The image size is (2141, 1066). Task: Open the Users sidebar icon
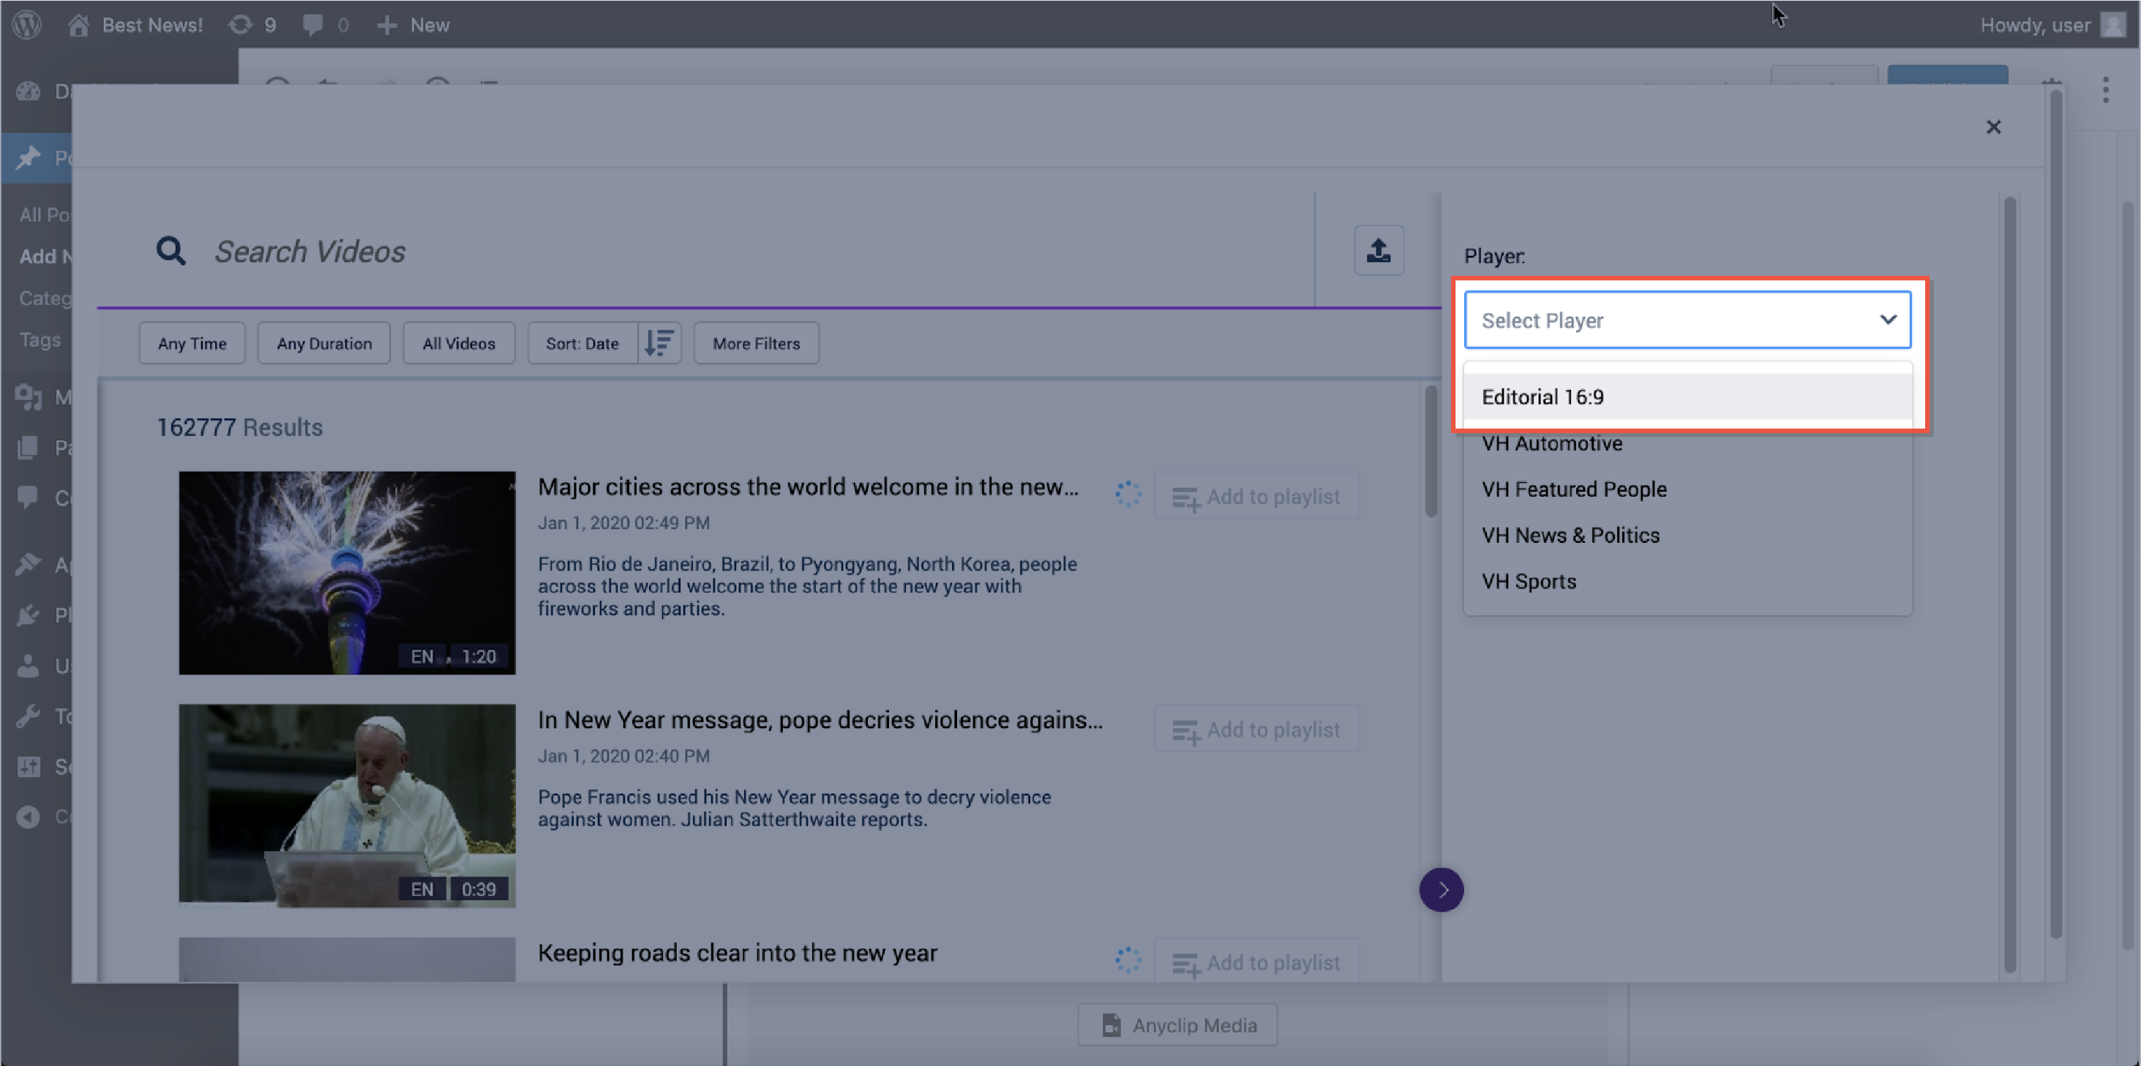27,666
